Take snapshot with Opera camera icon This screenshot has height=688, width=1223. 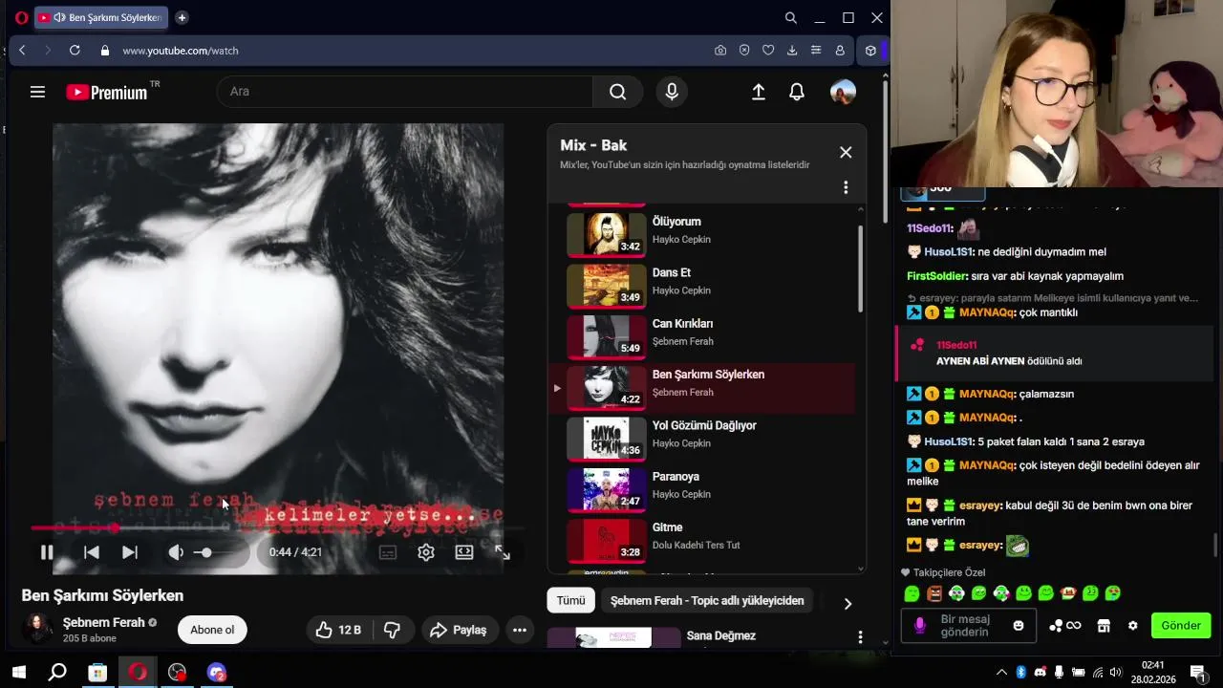click(720, 51)
